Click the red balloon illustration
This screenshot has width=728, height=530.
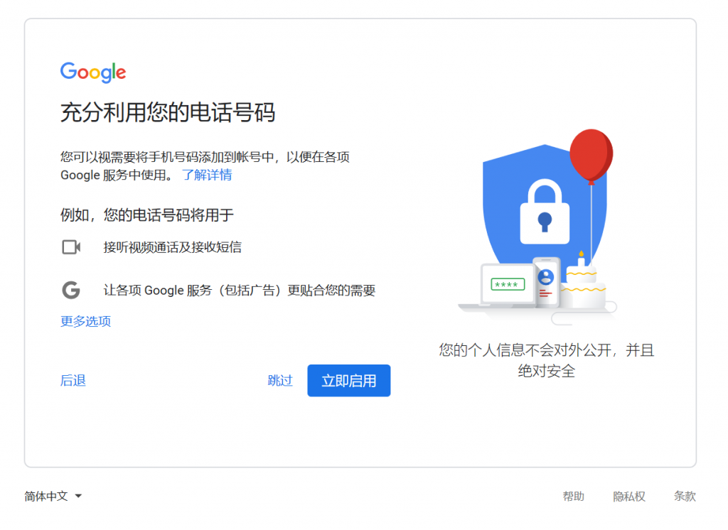(591, 156)
